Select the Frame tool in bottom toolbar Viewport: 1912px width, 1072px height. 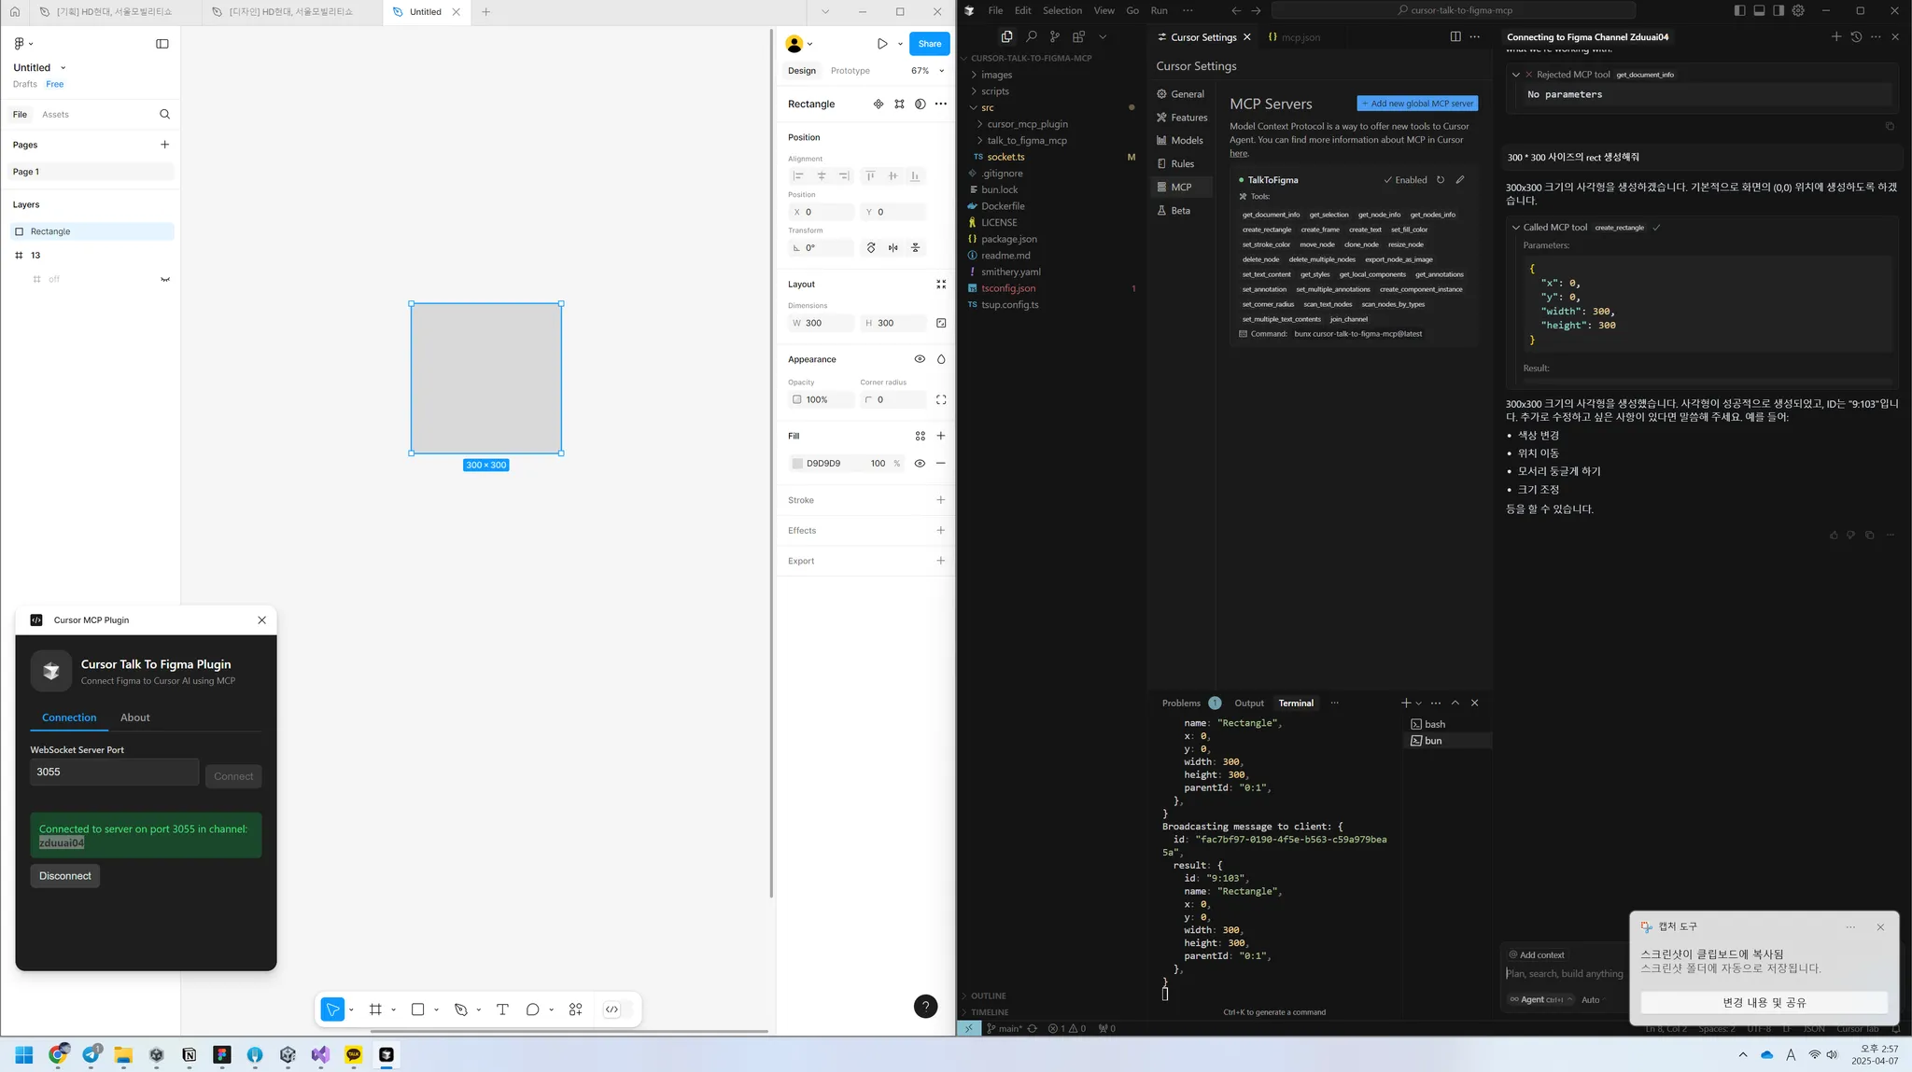click(375, 1009)
